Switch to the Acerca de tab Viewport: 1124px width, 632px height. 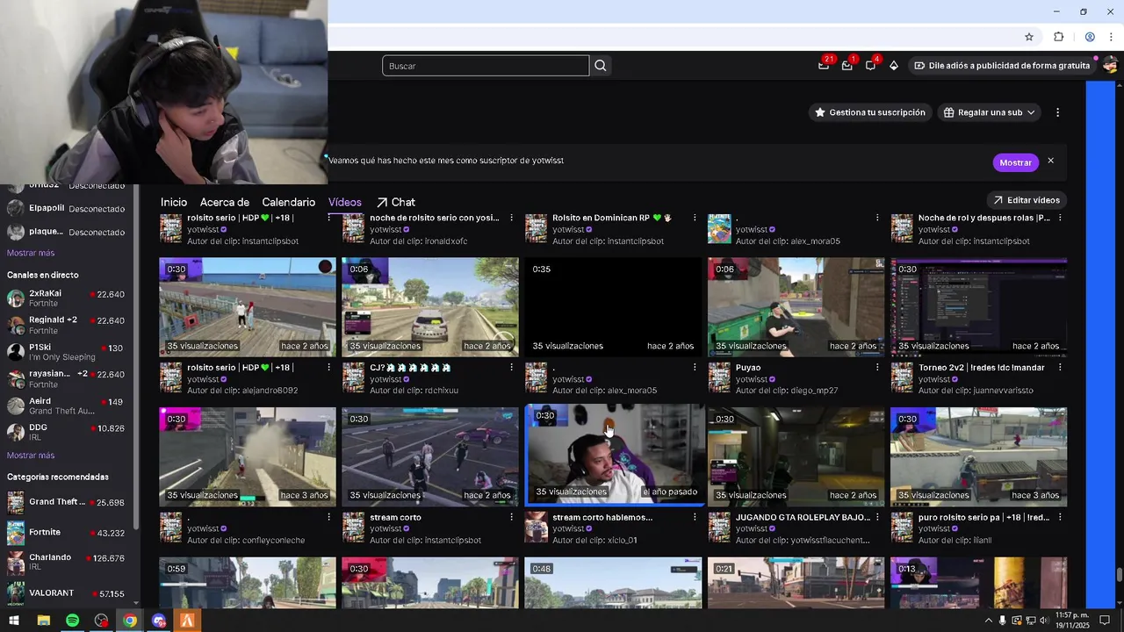click(225, 202)
